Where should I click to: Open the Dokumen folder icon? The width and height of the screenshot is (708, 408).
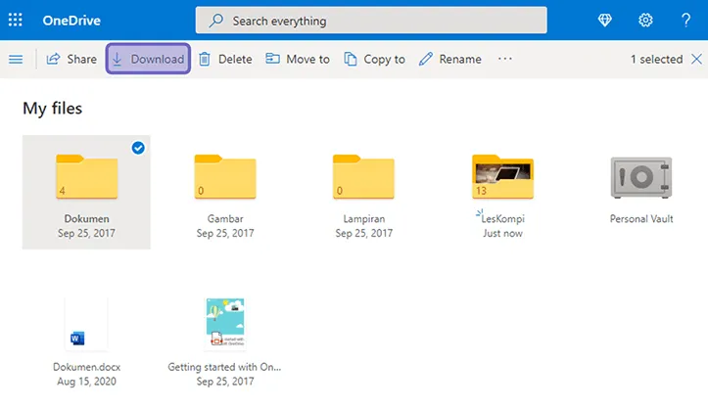[x=87, y=176]
